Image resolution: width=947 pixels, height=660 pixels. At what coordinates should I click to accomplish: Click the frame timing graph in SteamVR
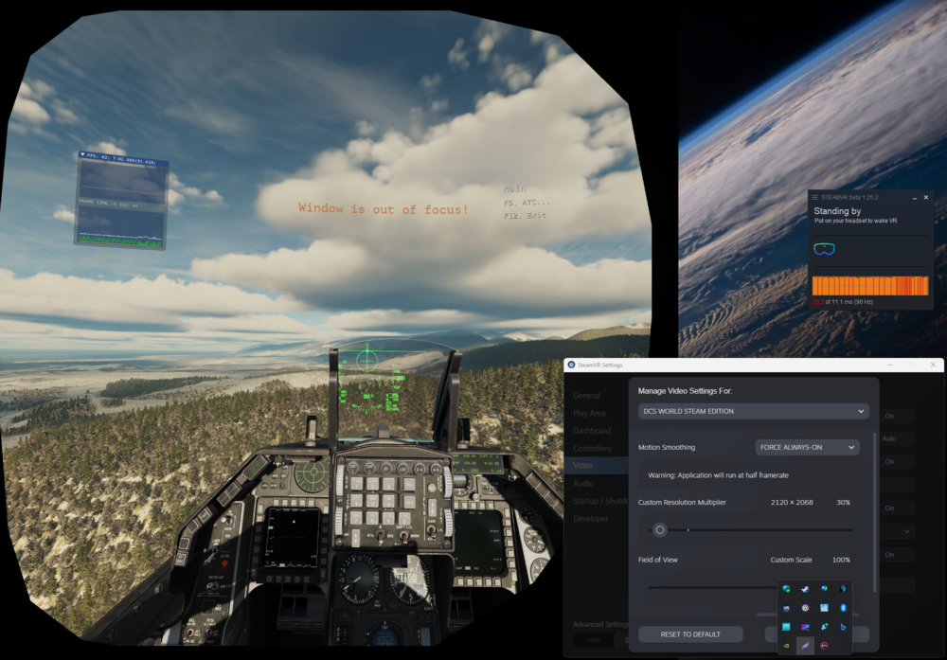coord(869,286)
